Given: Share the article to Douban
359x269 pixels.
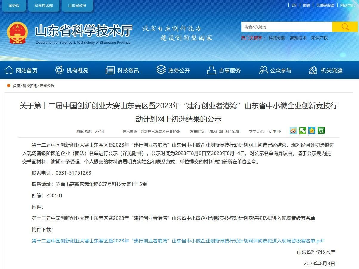Looking at the screenshot, I should tap(321, 130).
